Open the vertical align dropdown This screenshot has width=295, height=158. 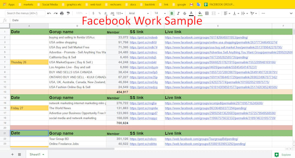click(x=236, y=13)
